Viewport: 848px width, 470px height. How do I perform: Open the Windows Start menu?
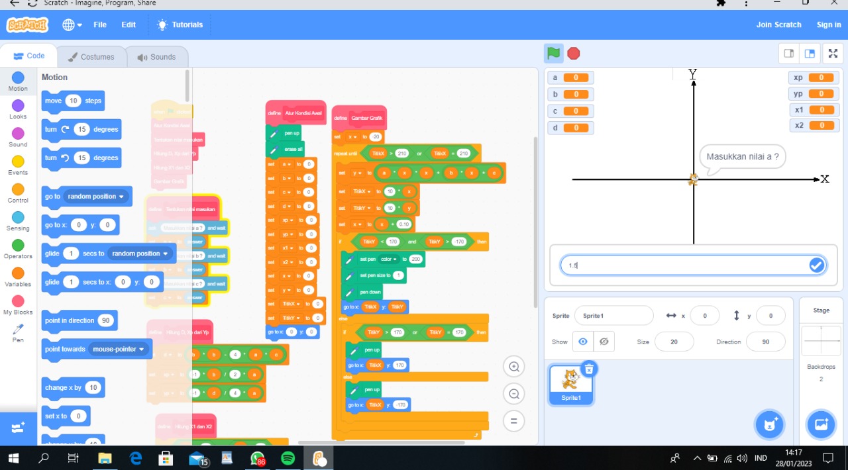tap(13, 457)
